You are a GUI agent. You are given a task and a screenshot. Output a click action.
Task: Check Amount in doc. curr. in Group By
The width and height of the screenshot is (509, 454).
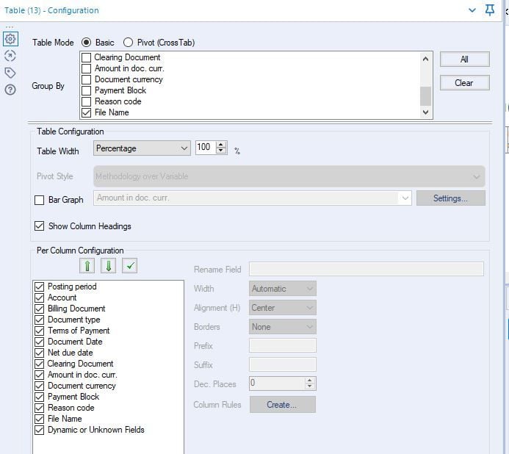tap(86, 68)
